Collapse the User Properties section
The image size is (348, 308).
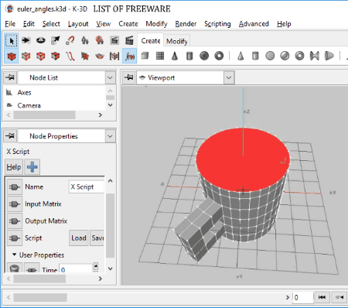click(15, 255)
